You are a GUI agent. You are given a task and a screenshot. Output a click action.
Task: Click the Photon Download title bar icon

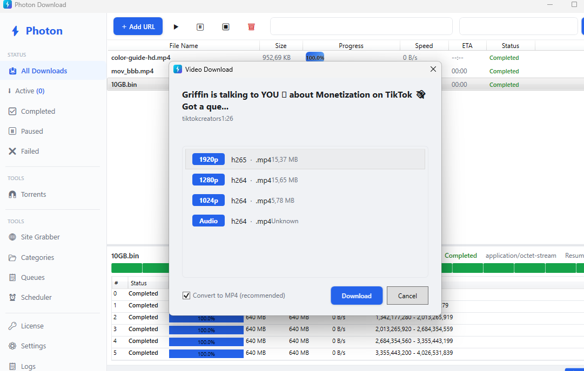[7, 4]
